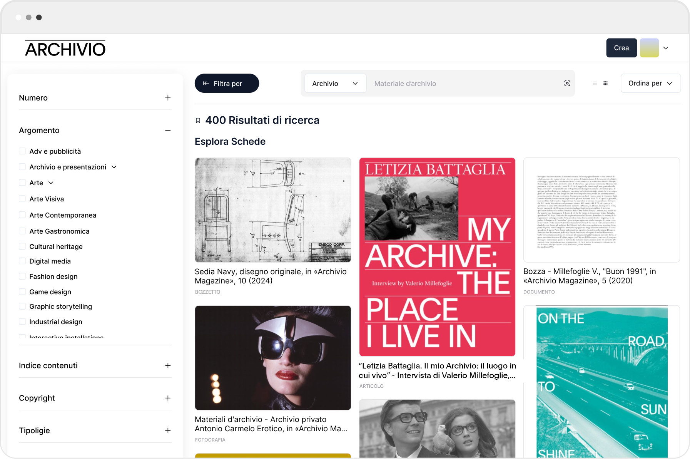The height and width of the screenshot is (459, 690).
Task: Tick the Fashion design checkbox
Action: pos(22,276)
